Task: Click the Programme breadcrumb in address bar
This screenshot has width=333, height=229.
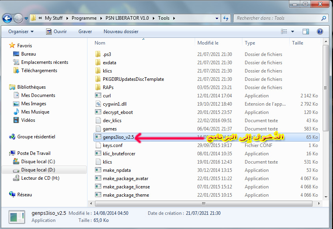Action: (84, 18)
